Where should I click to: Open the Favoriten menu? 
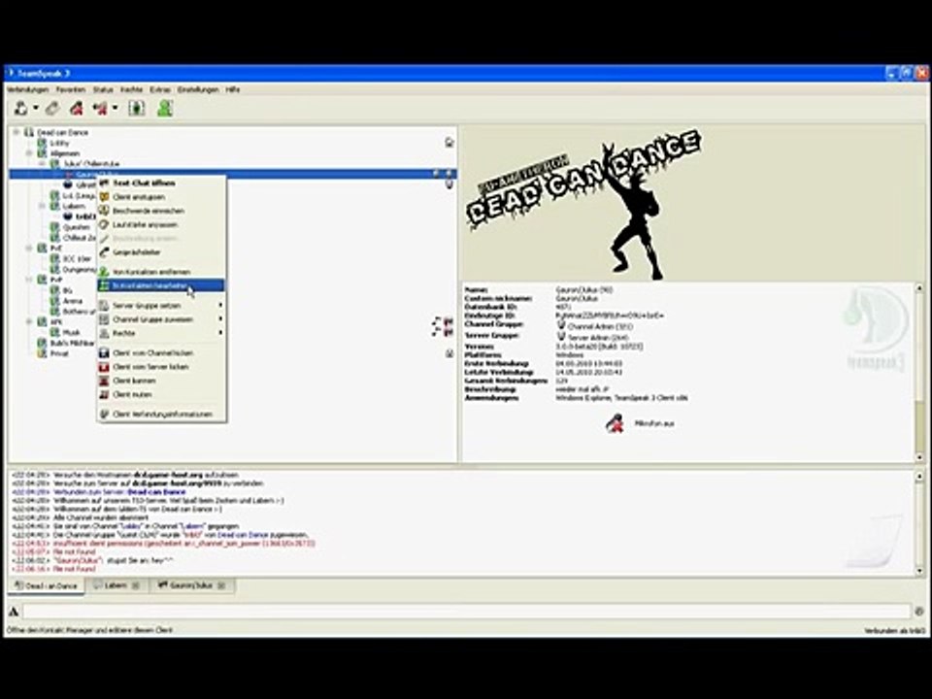pos(71,89)
